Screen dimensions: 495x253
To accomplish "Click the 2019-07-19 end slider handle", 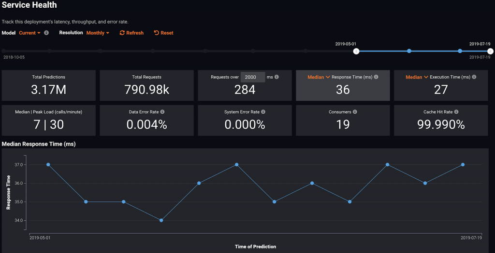I will pos(490,51).
